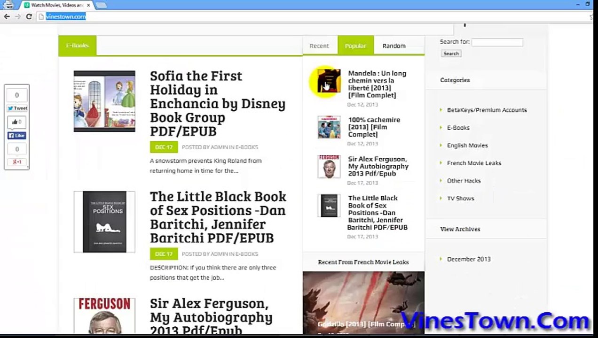The image size is (598, 338).
Task: Open The Little Black Book sidebar Popular link
Action: [377, 213]
